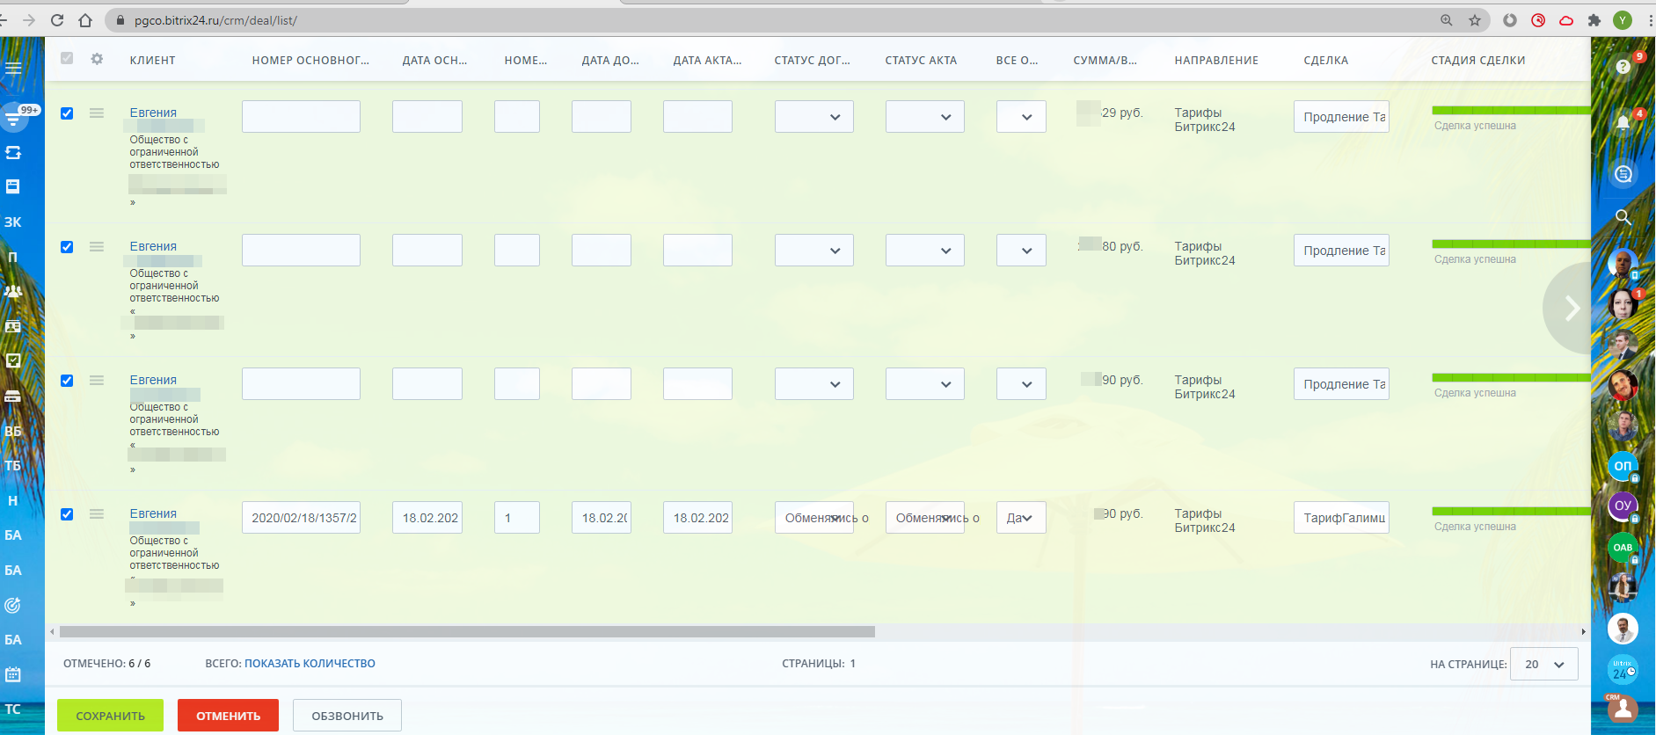Open contract status dropdown in first row
The width and height of the screenshot is (1656, 735).
coord(813,117)
